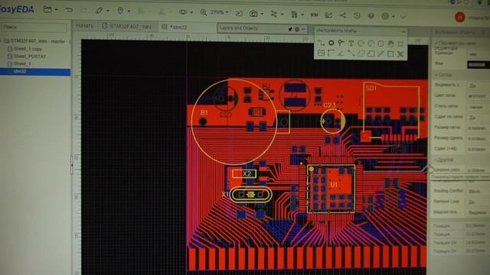Select the Copper Area tool
Image resolution: width=490 pixels, height=275 pixels.
click(361, 53)
